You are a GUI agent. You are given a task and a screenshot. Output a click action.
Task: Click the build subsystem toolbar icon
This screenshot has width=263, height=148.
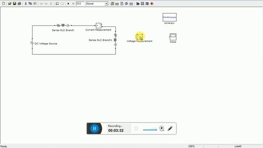tap(131, 4)
